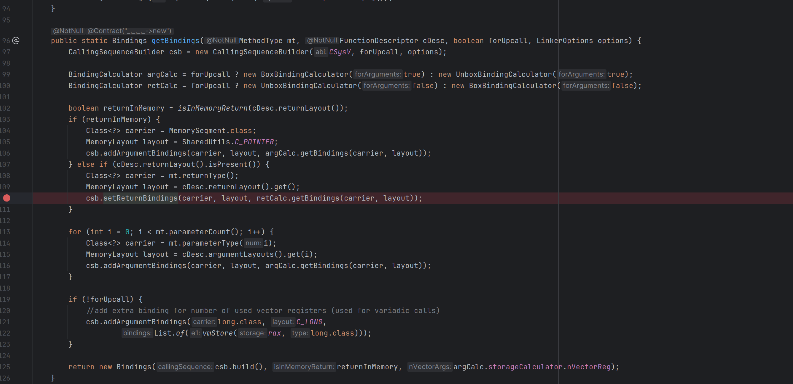Click the setReturnBindings method call
The height and width of the screenshot is (384, 793).
[x=141, y=198]
